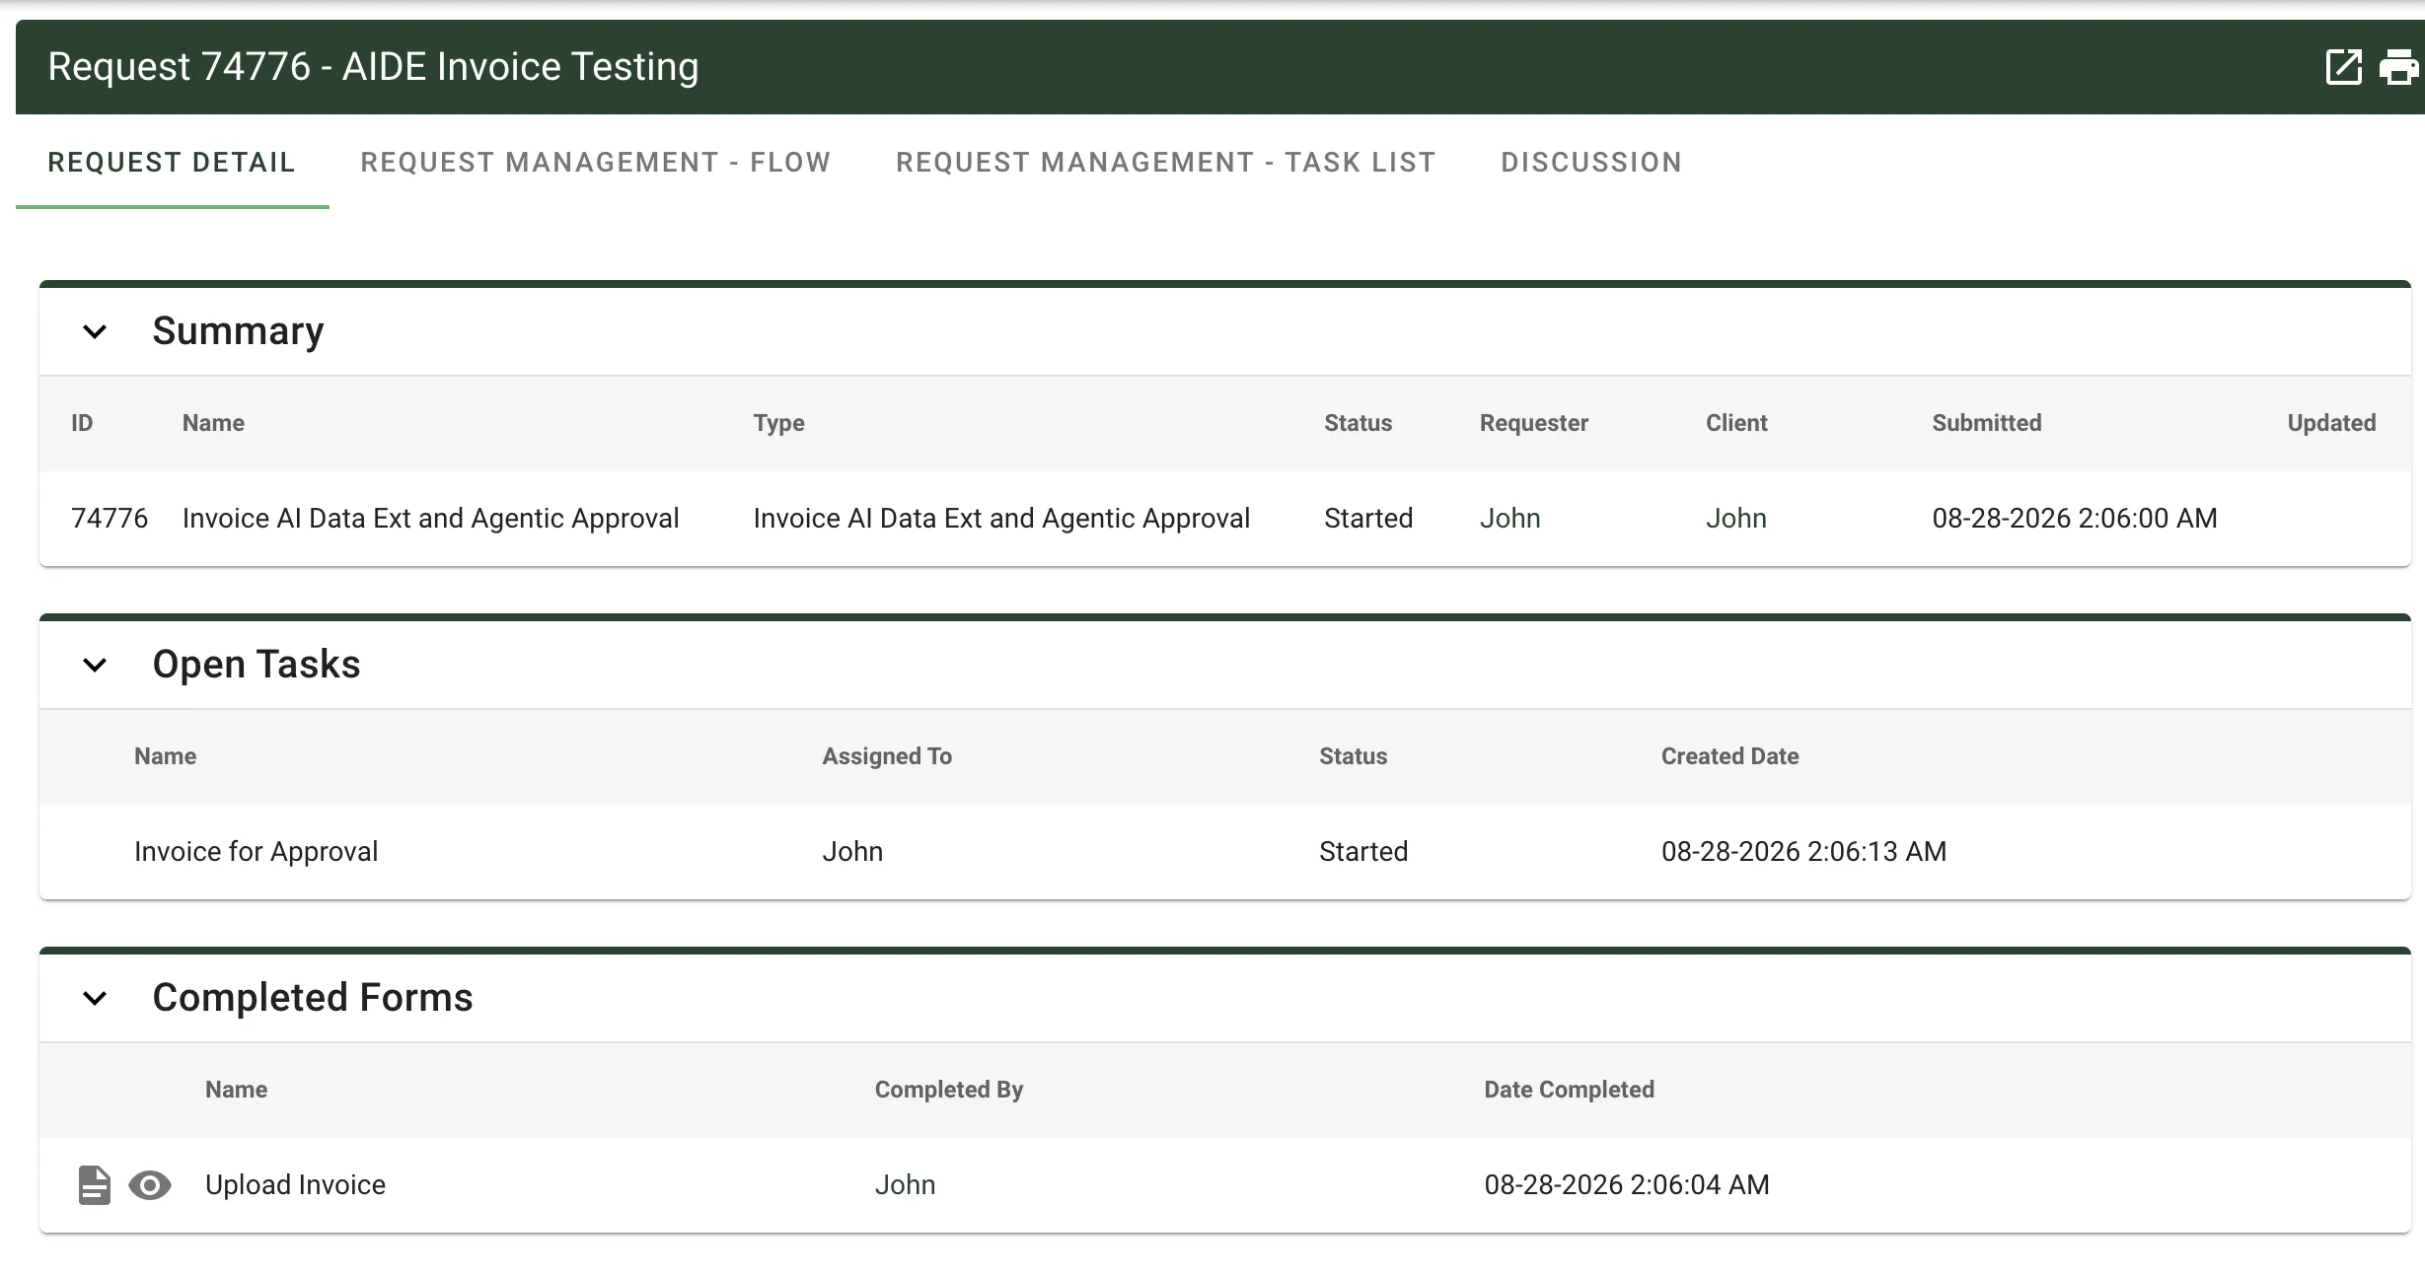The image size is (2425, 1276).
Task: Select the Upload Invoice form name
Action: point(295,1184)
